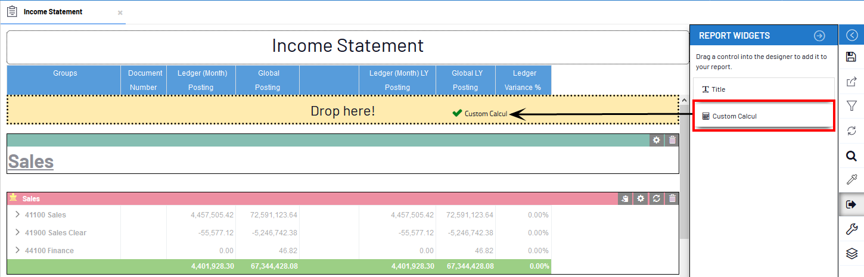Delete the pink Sales group via trash icon
Screen dimensions: 864x277
672,199
